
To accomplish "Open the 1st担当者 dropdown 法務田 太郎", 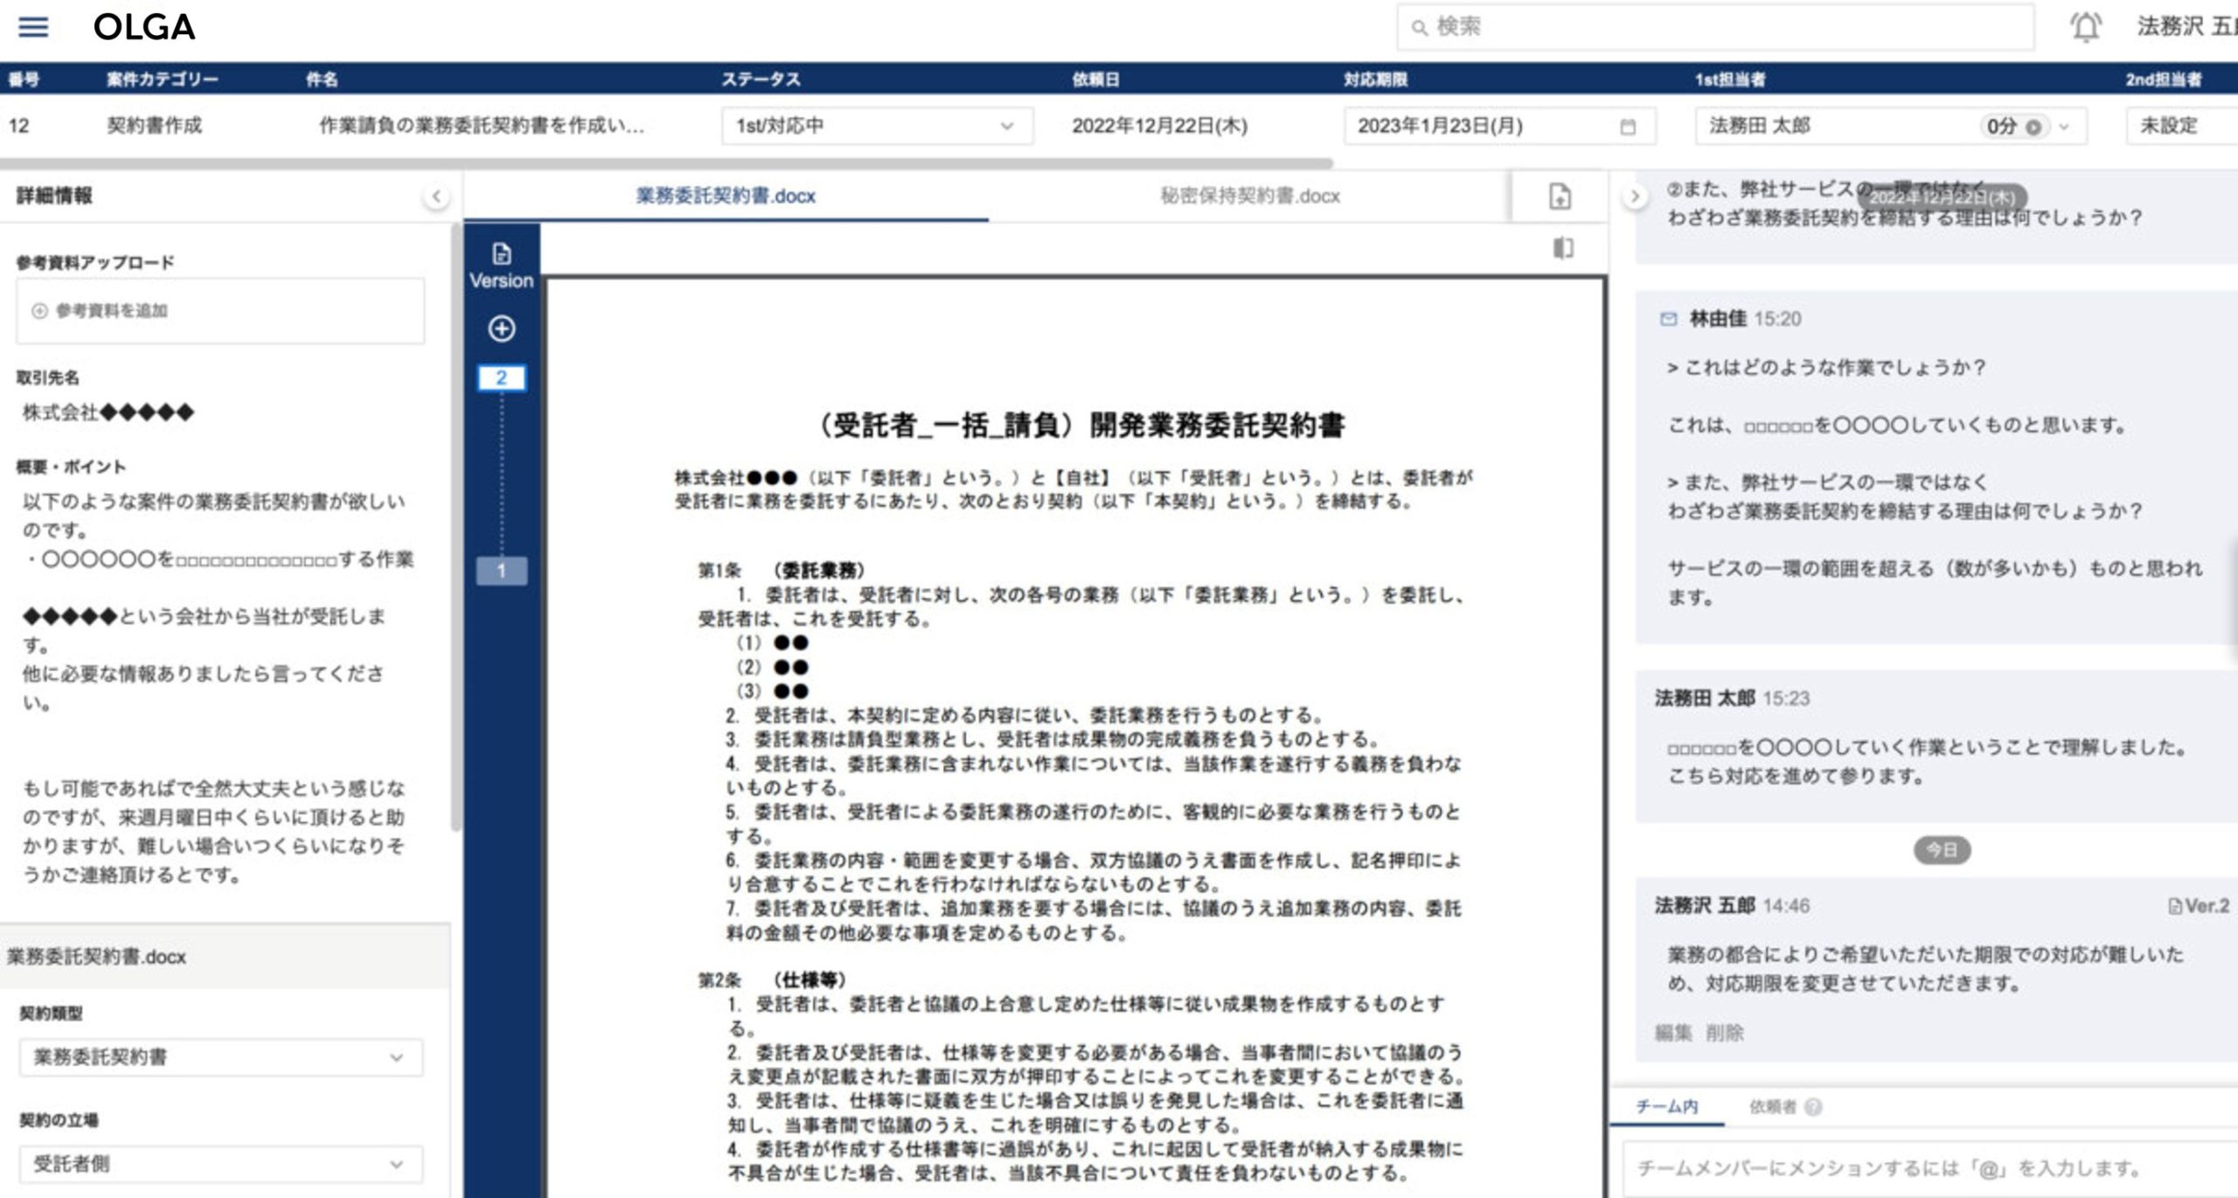I will (x=1890, y=126).
